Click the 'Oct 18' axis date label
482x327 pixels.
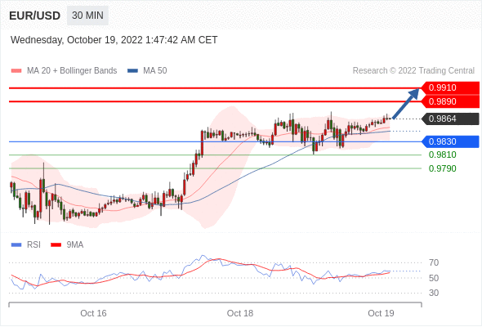click(x=240, y=313)
